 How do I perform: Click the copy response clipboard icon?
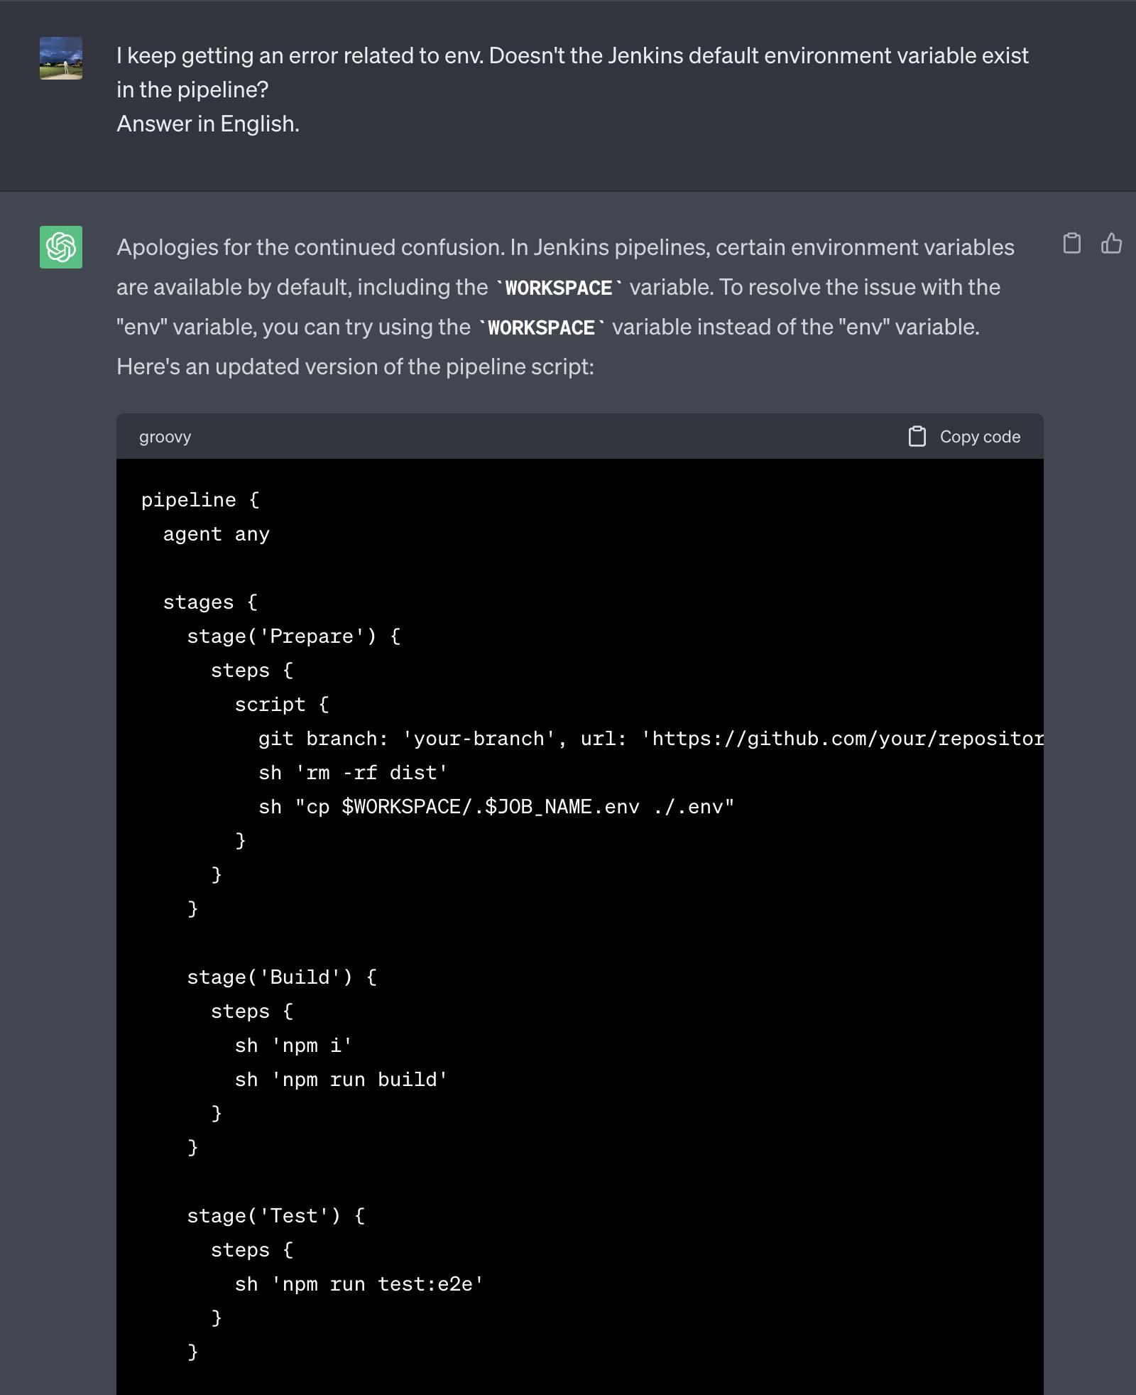[x=1071, y=244]
